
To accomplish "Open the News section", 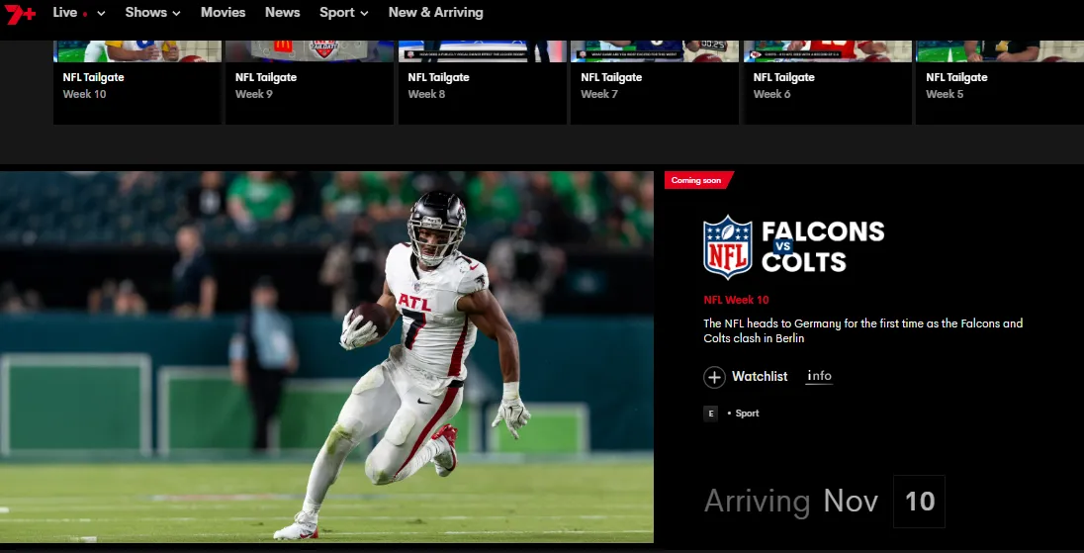I will point(282,13).
